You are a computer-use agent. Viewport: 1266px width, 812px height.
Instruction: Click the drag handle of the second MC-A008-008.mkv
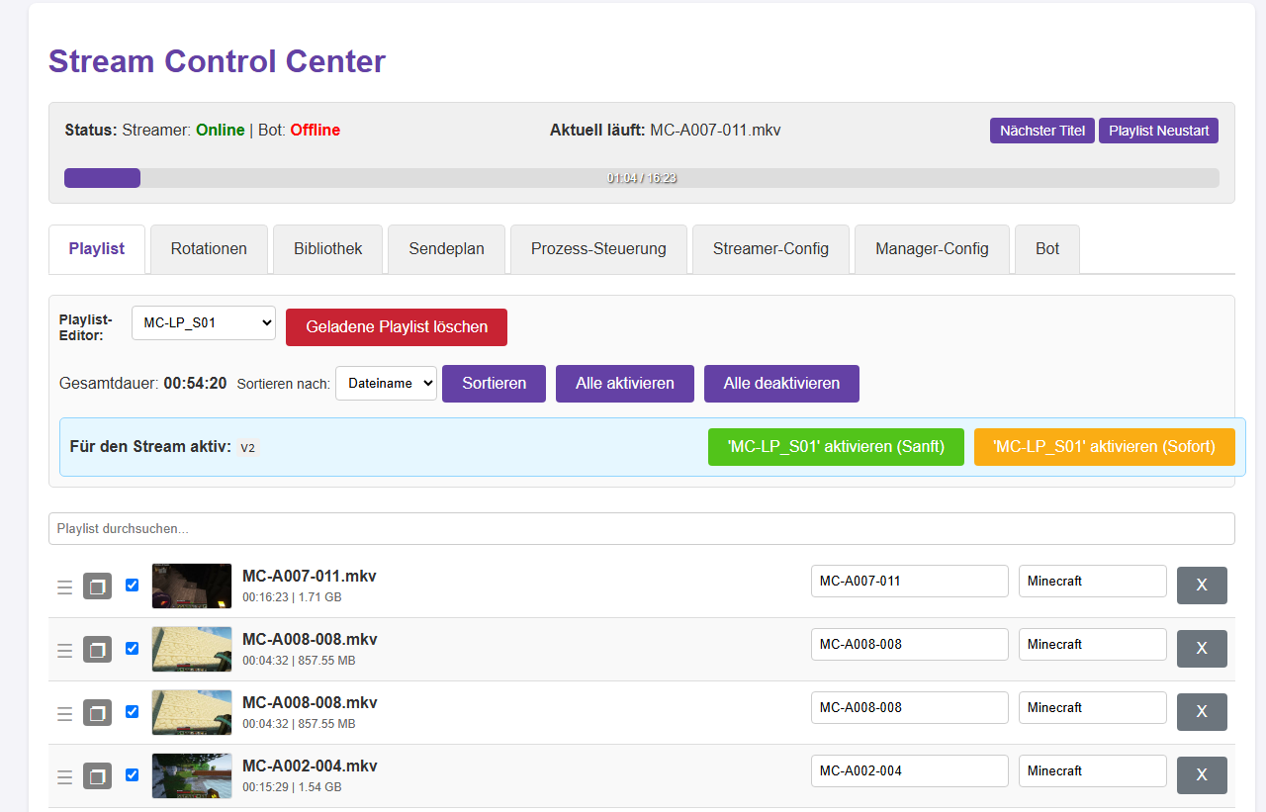tap(65, 712)
